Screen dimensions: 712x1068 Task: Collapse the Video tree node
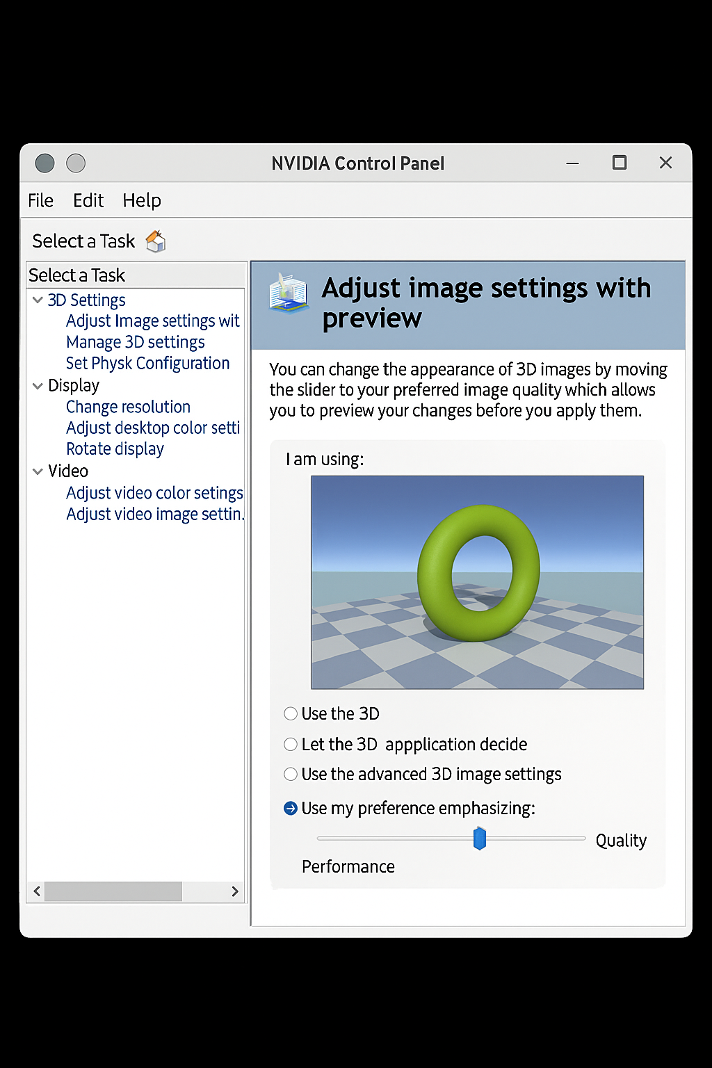tap(38, 471)
